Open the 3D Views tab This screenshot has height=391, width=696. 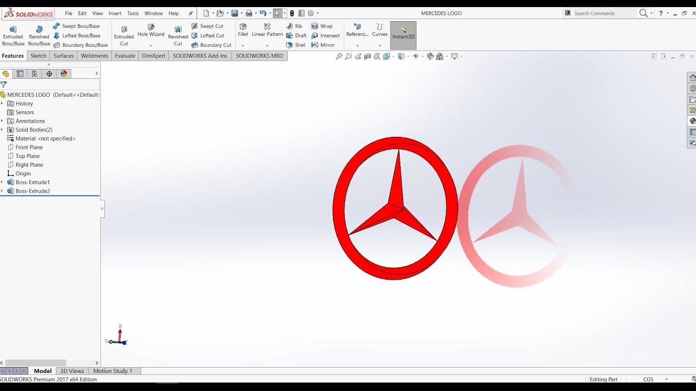pyautogui.click(x=72, y=371)
